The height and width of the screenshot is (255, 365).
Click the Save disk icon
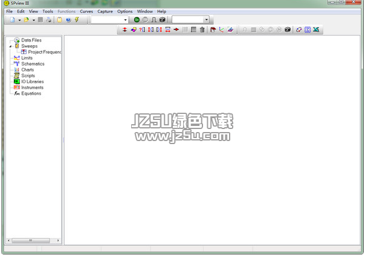40,20
